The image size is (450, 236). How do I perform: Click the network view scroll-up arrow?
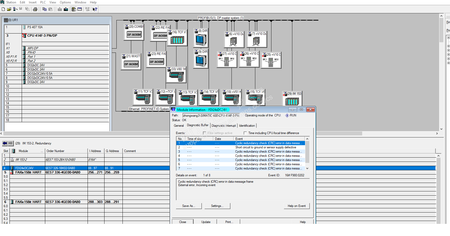point(441,16)
